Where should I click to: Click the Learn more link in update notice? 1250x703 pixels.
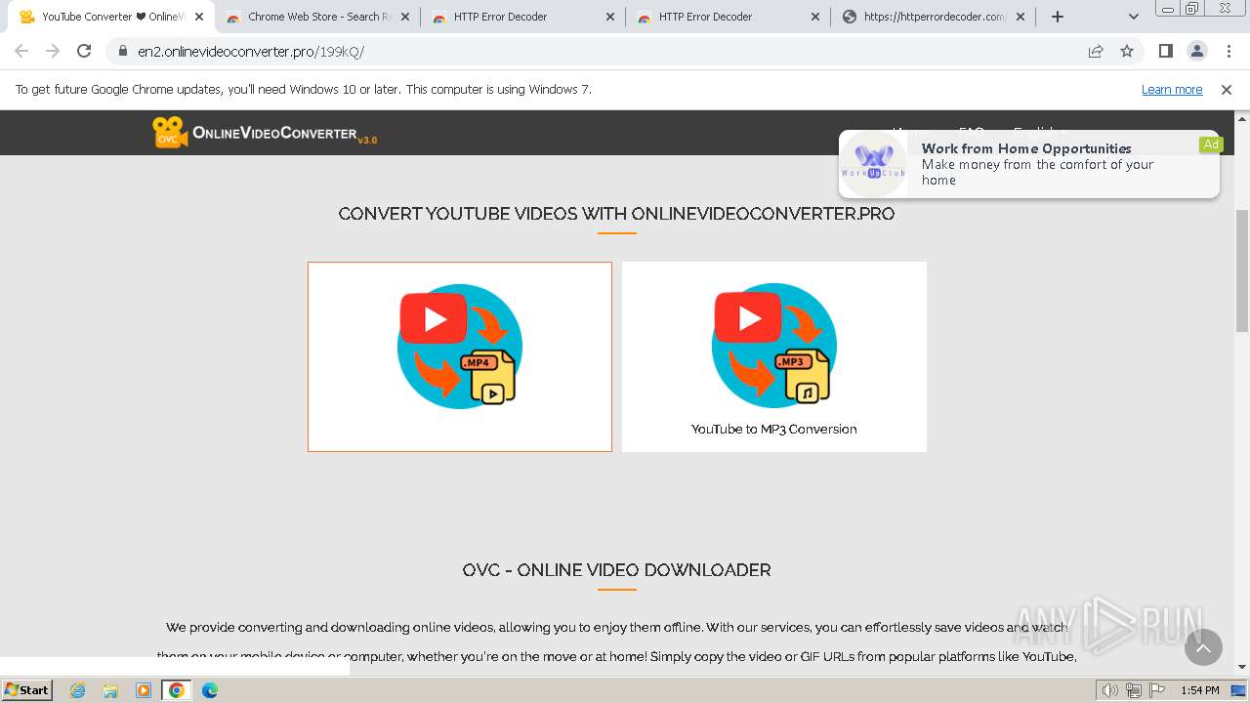click(x=1172, y=89)
